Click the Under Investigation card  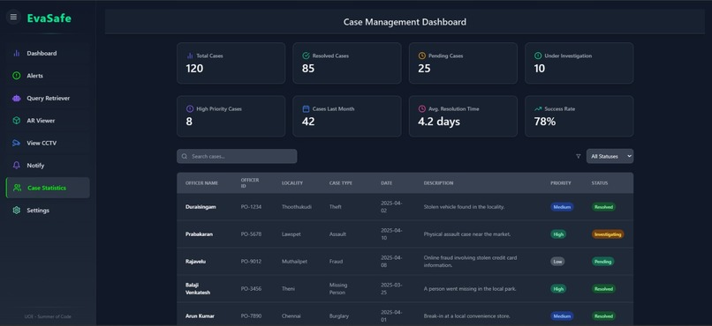point(579,63)
